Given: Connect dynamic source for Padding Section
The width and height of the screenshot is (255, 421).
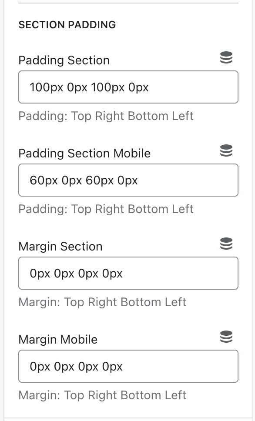Looking at the screenshot, I should point(226,57).
